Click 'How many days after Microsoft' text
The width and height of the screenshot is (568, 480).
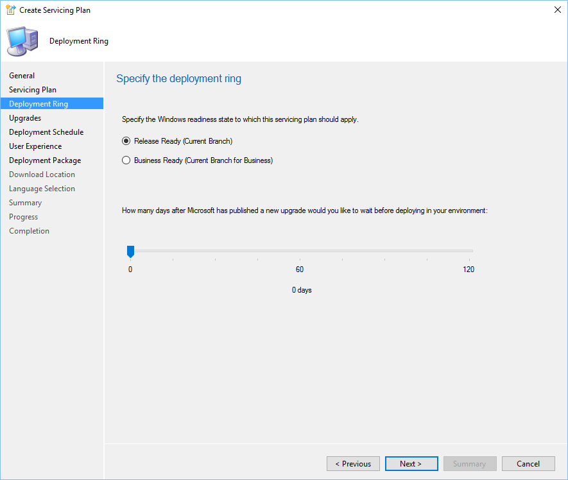(305, 210)
